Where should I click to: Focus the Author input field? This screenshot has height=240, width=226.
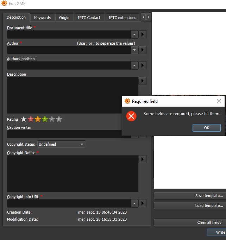(x=69, y=50)
